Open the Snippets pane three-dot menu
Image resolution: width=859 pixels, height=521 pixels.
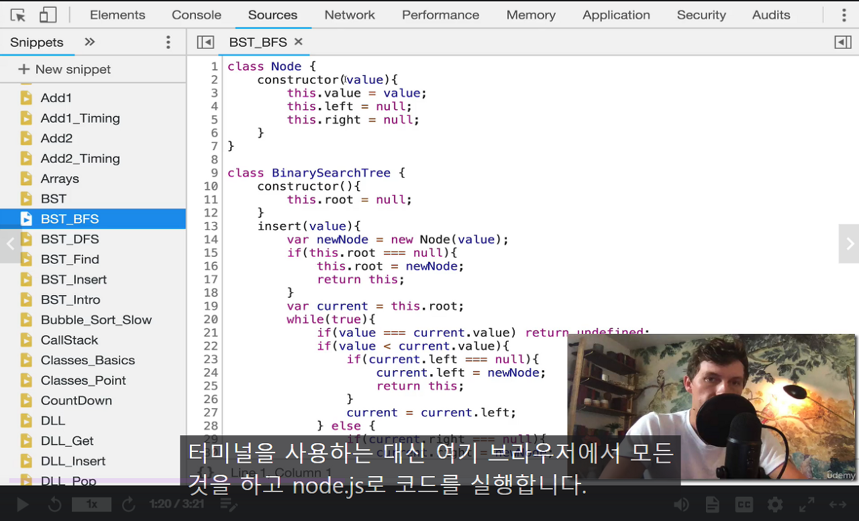click(x=168, y=42)
